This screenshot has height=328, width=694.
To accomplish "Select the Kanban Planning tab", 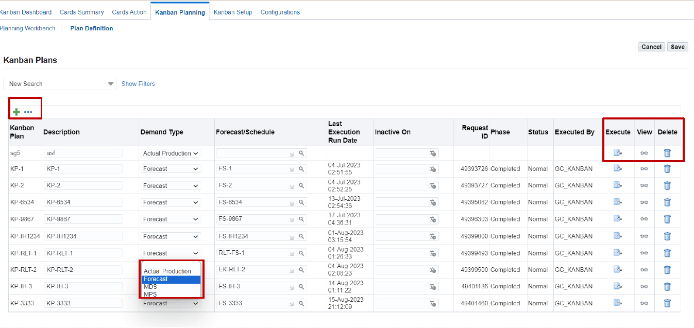I will point(180,12).
